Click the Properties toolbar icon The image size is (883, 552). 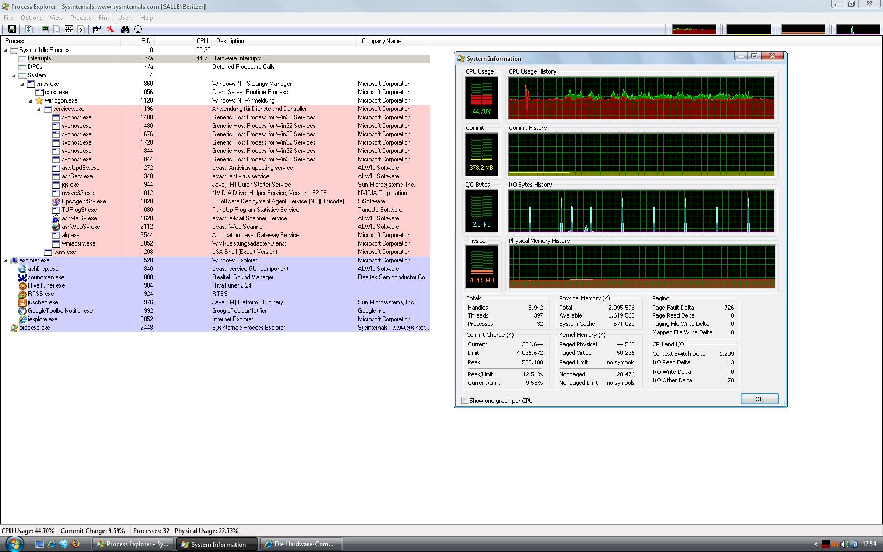pyautogui.click(x=97, y=29)
